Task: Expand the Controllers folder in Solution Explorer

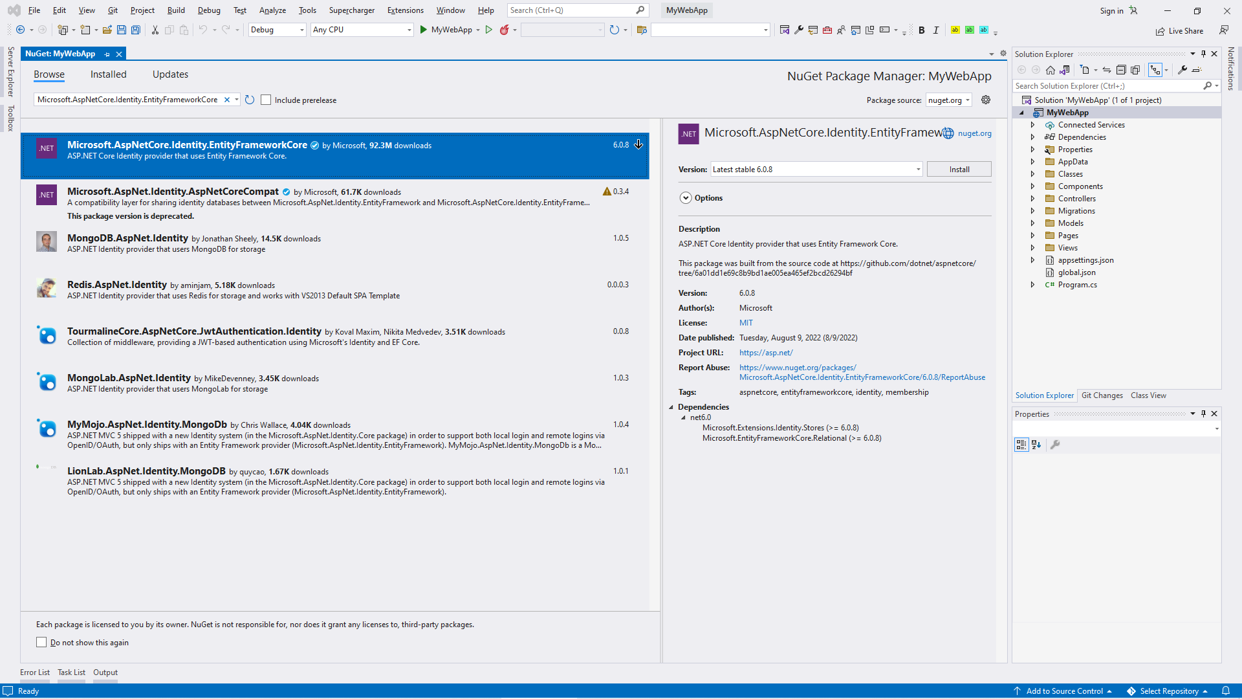Action: point(1032,199)
